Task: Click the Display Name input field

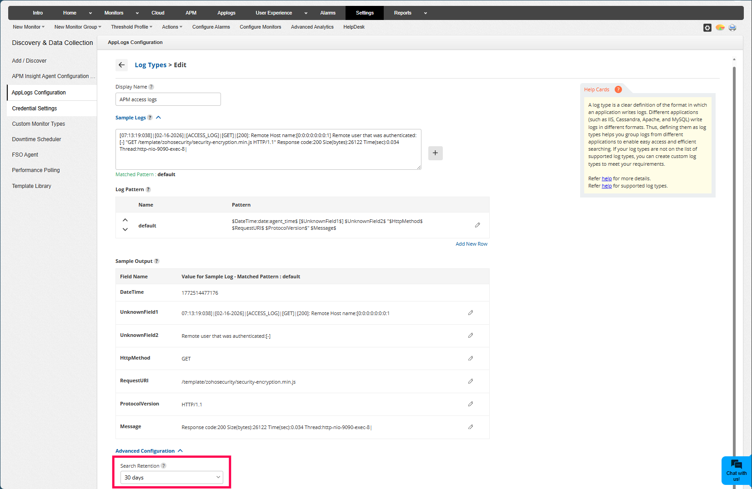Action: point(168,99)
